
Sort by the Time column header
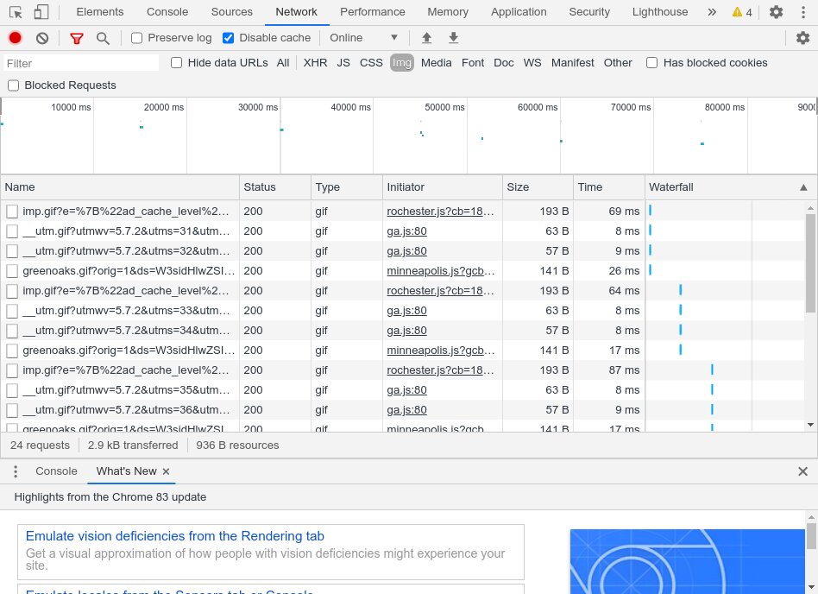pyautogui.click(x=609, y=187)
